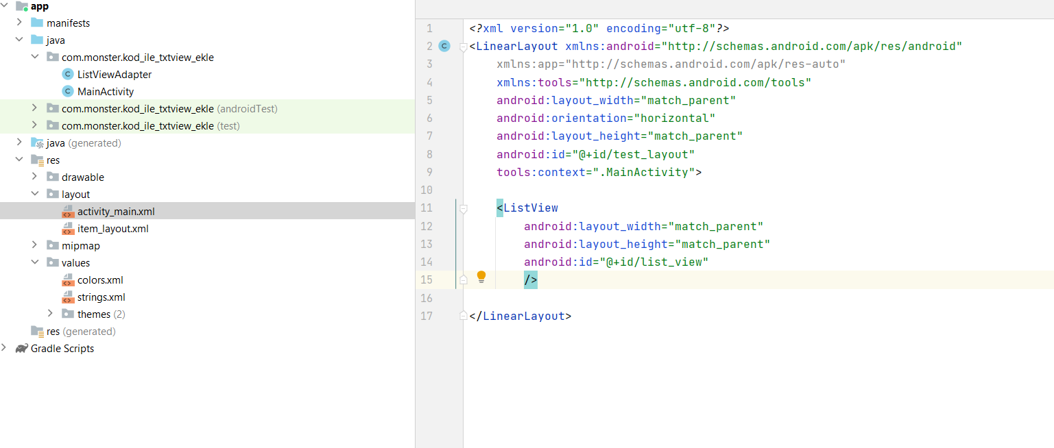The image size is (1054, 448).
Task: Click line number 16 in the gutter
Action: coord(426,298)
